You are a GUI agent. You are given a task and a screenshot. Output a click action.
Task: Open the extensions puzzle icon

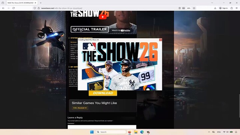tap(232, 8)
